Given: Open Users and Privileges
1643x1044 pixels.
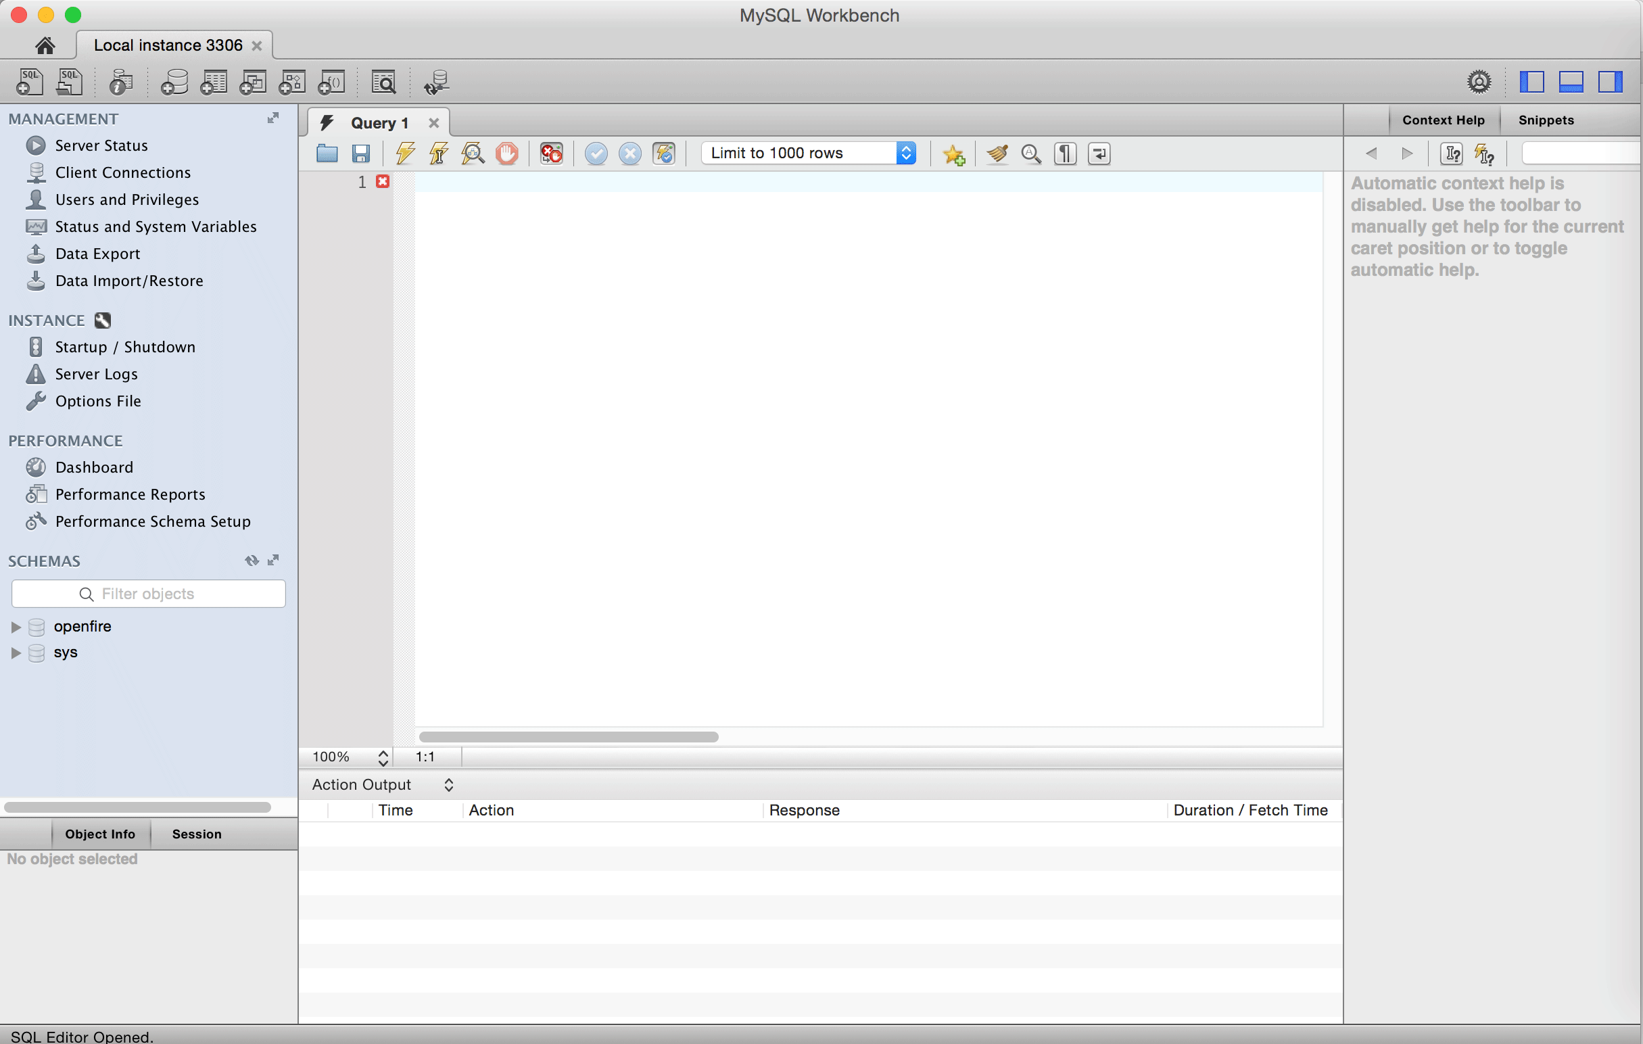Looking at the screenshot, I should click(127, 199).
